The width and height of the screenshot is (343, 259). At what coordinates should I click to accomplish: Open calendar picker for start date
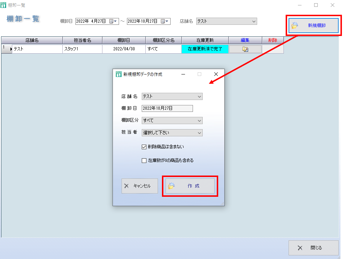[x=113, y=22]
